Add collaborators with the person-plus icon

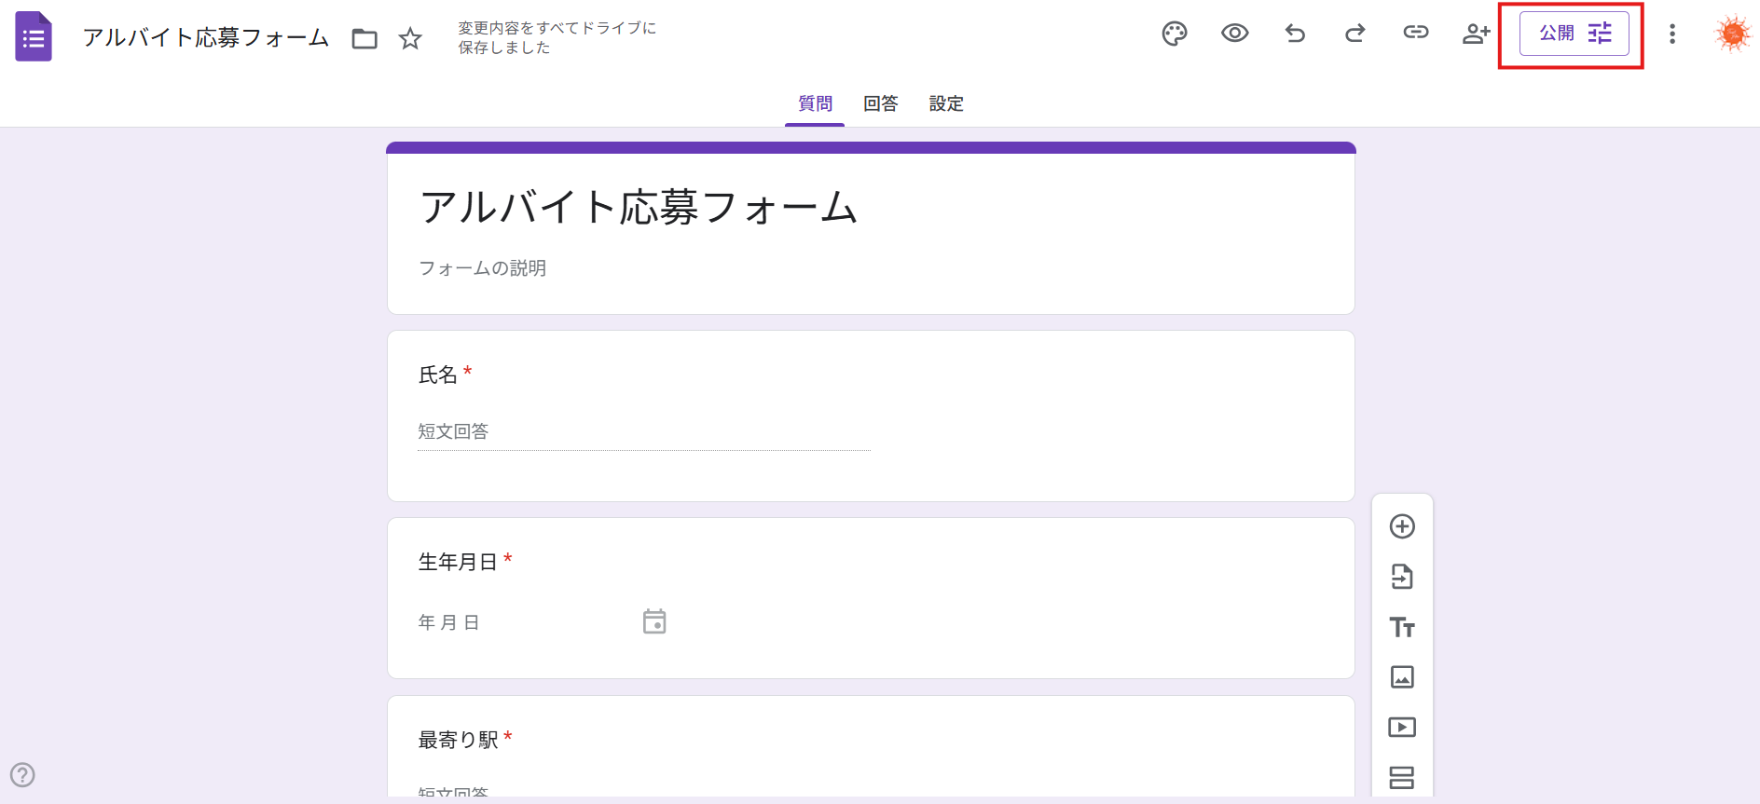coord(1476,34)
